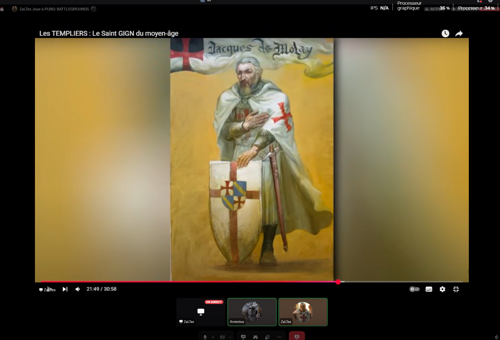Open more options three dots
The width and height of the screenshot is (500, 340).
[280, 337]
